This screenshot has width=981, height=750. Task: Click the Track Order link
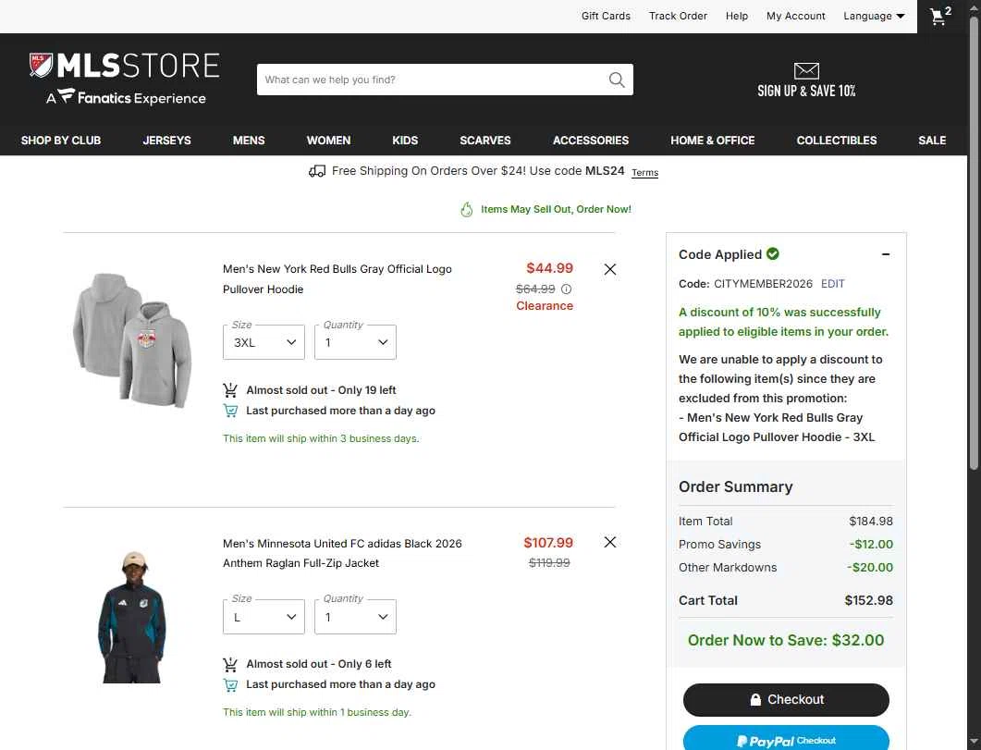pyautogui.click(x=678, y=17)
